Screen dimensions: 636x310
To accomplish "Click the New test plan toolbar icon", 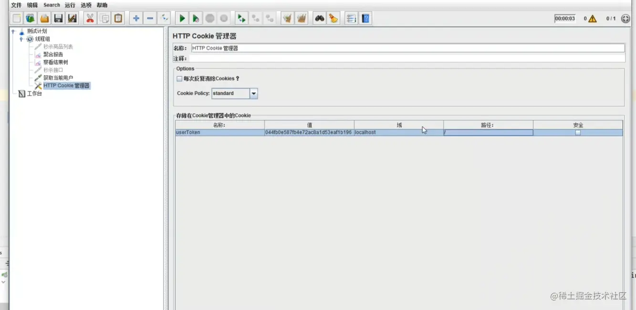I will point(17,19).
